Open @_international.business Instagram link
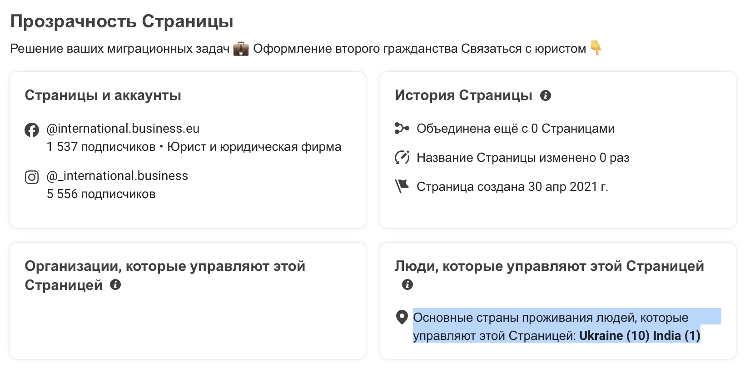This screenshot has height=369, width=755. (x=117, y=176)
